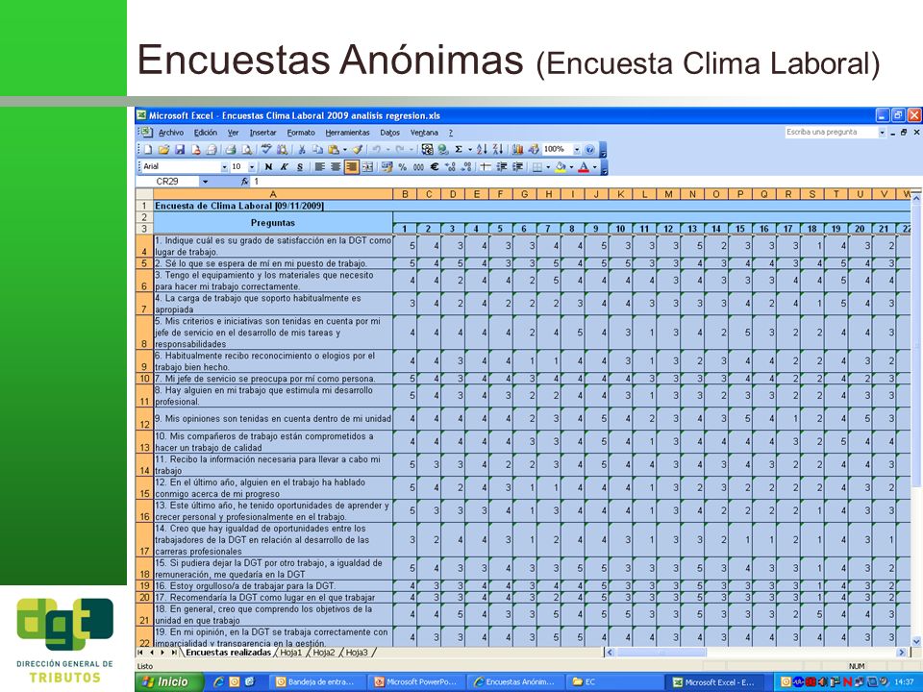Open the Arial font name dropdown
This screenshot has width=923, height=692.
click(x=224, y=167)
